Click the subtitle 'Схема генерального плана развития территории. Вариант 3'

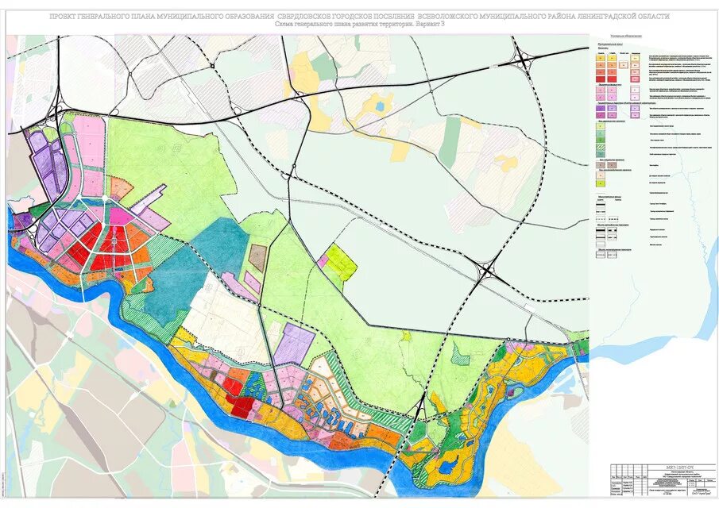click(359, 25)
